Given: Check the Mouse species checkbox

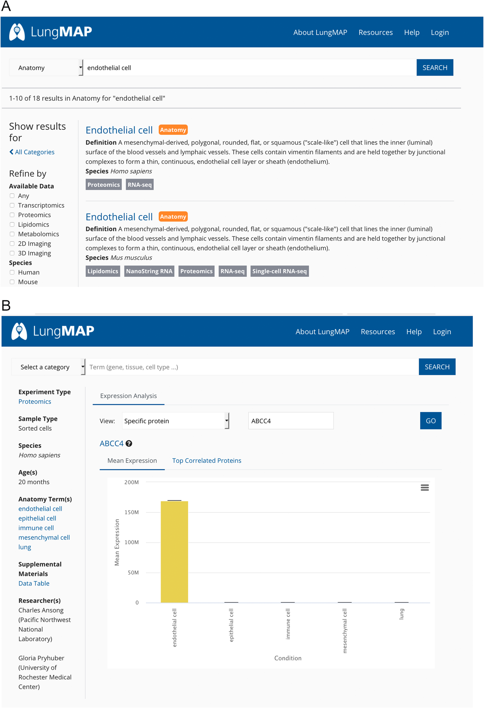Looking at the screenshot, I should pyautogui.click(x=12, y=282).
